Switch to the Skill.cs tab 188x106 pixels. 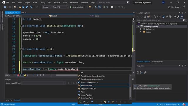coord(24,12)
